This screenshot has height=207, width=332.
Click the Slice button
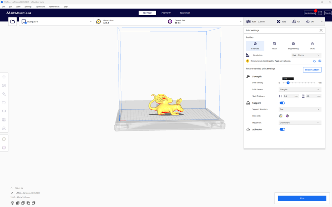point(302,198)
